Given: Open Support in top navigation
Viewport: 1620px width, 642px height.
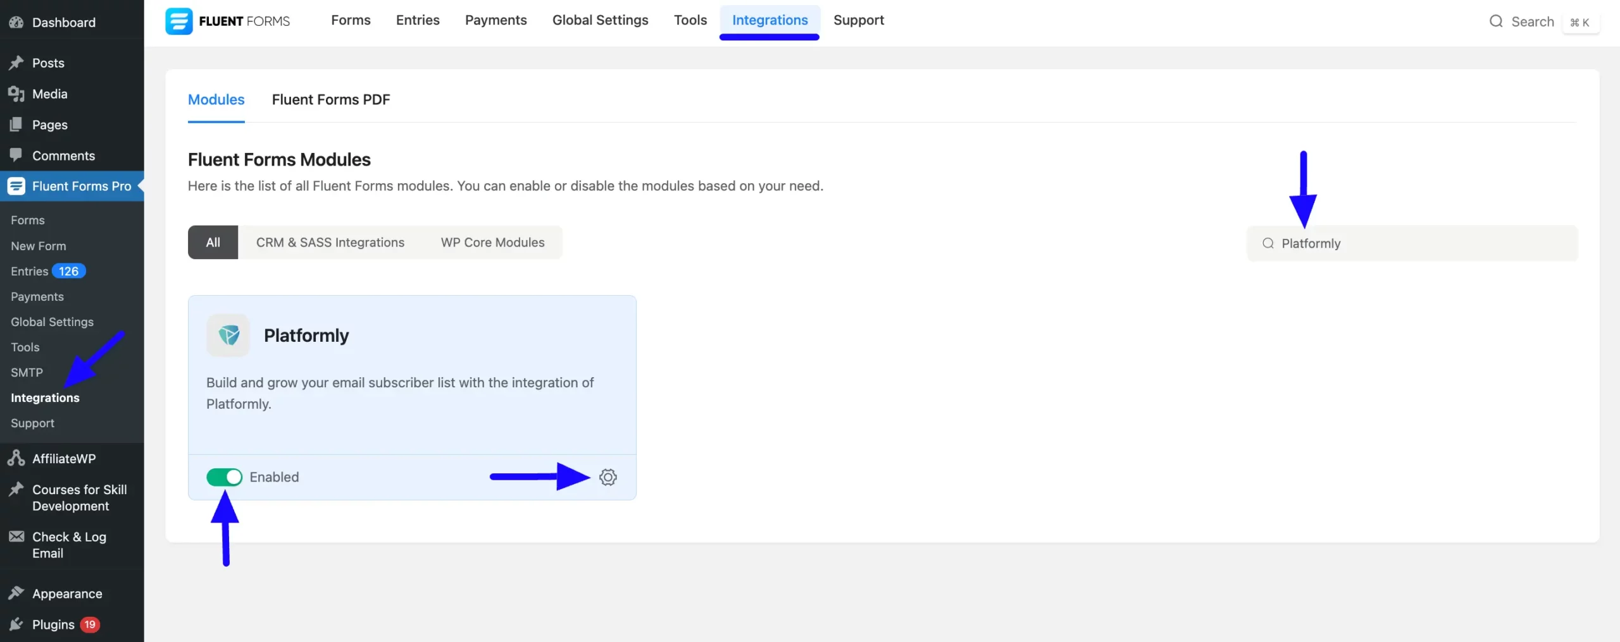Looking at the screenshot, I should [858, 20].
